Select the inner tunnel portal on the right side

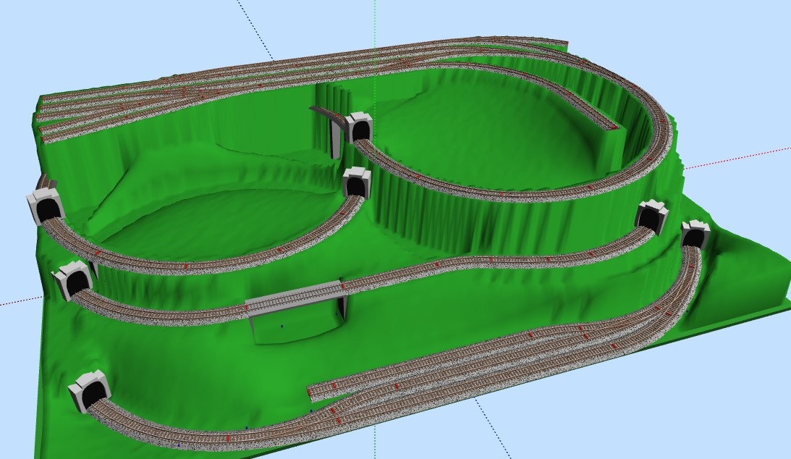(651, 216)
